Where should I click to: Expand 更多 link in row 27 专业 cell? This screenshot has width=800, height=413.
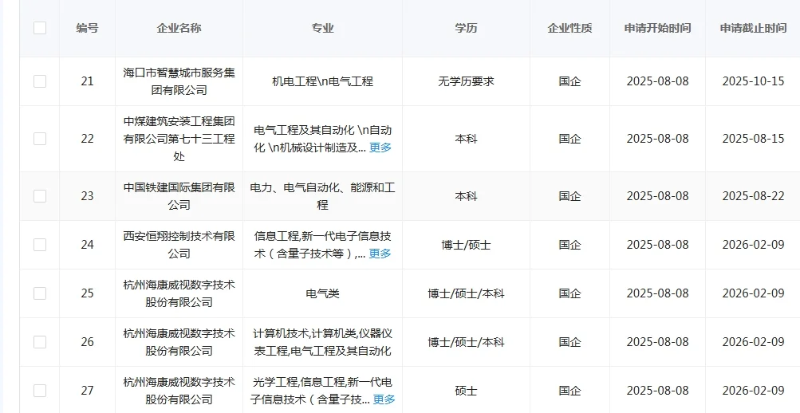384,399
